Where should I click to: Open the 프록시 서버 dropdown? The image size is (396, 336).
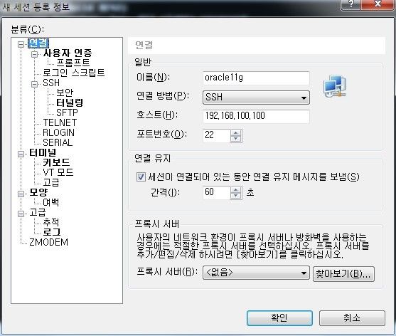(256, 273)
